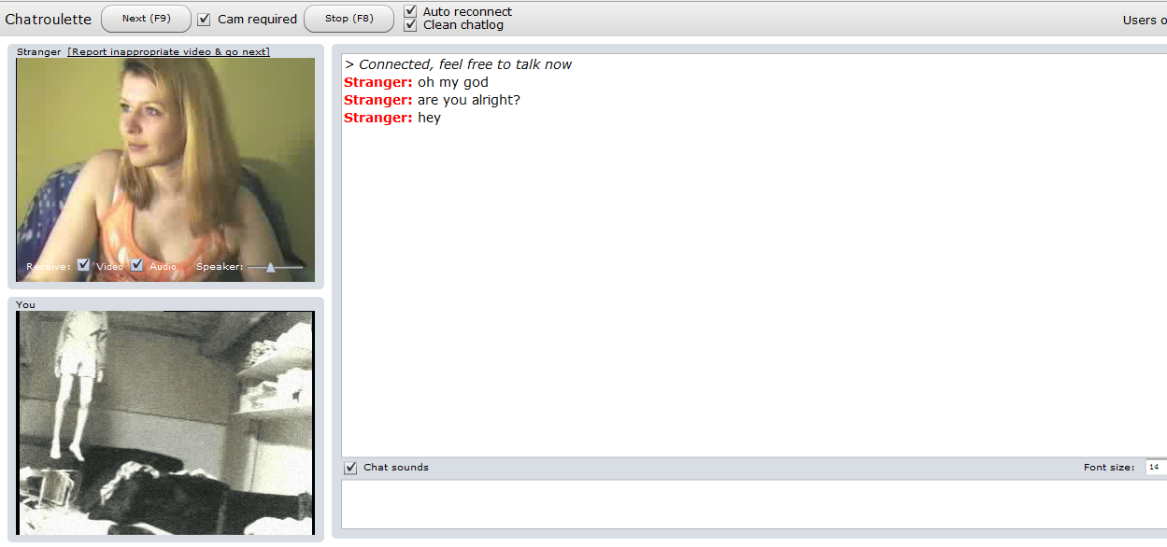Click the Next (F9) button

coord(146,19)
